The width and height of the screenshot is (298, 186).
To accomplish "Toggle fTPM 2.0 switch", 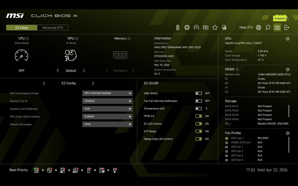I will pyautogui.click(x=198, y=116).
